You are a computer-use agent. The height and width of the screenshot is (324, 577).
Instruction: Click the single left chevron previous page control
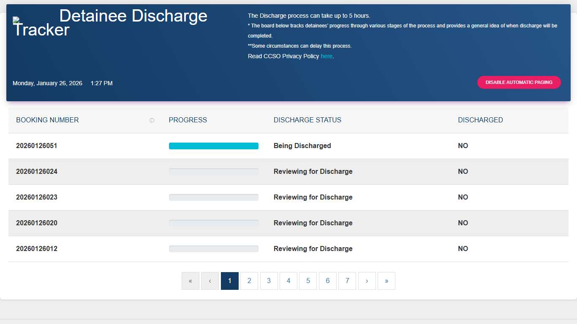tap(210, 281)
